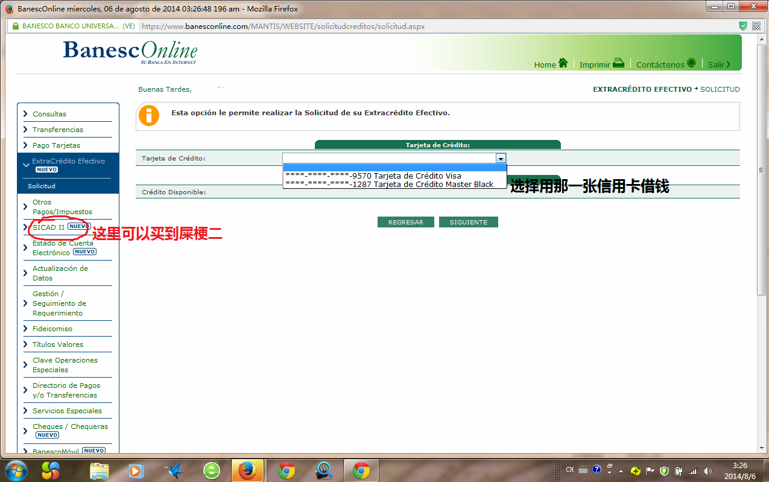Select the 9570 Tarjeta de Crédito Visa option
Screen dimensions: 769x482
tap(394, 176)
